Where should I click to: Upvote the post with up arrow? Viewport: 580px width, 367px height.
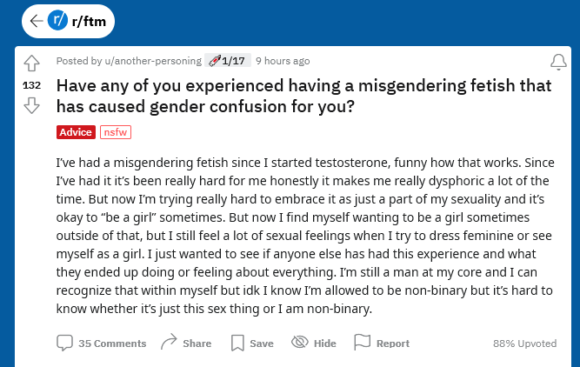tap(32, 63)
